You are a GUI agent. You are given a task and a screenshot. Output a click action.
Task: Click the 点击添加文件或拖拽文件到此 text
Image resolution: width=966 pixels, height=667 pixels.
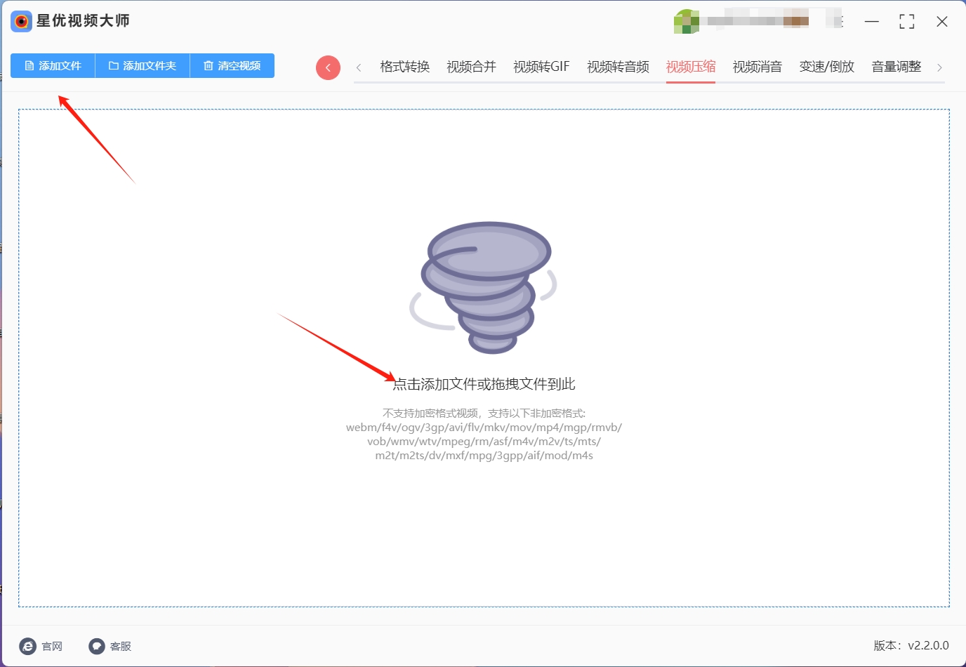click(x=484, y=384)
